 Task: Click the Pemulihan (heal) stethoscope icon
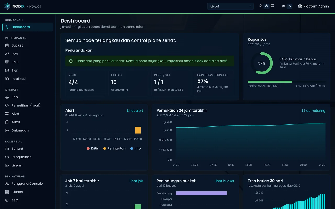point(7,105)
